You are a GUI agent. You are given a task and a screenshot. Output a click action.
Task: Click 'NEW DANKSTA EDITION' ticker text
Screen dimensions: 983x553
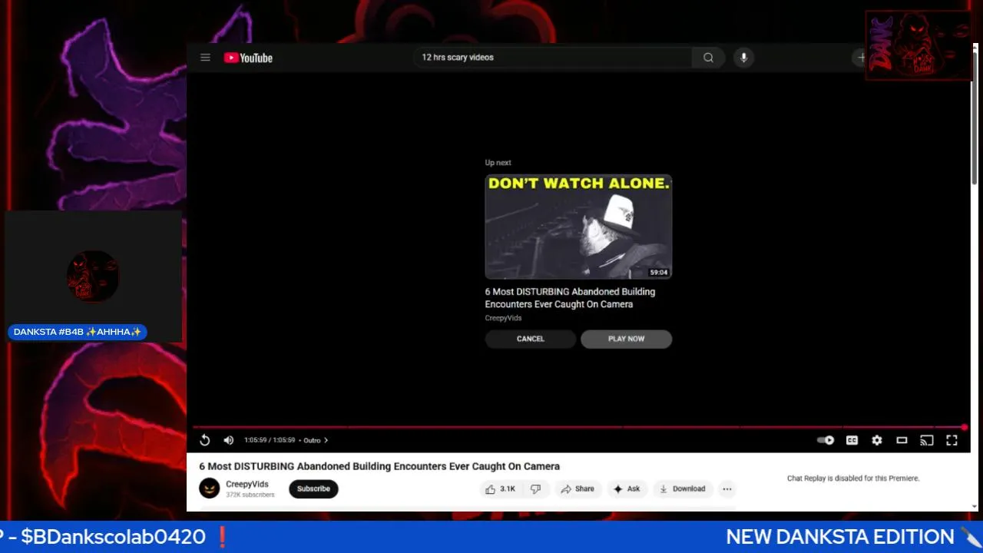click(x=840, y=537)
